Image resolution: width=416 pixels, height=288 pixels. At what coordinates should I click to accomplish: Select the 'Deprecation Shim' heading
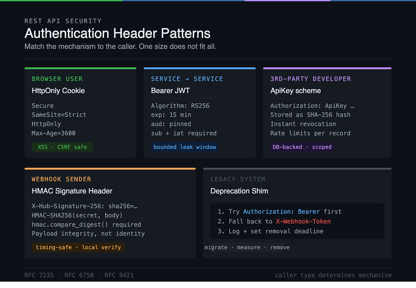pyautogui.click(x=239, y=191)
